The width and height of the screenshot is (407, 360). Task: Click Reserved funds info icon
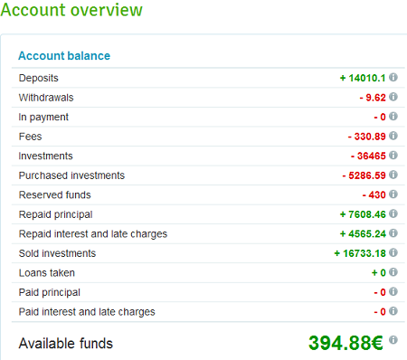coord(393,194)
